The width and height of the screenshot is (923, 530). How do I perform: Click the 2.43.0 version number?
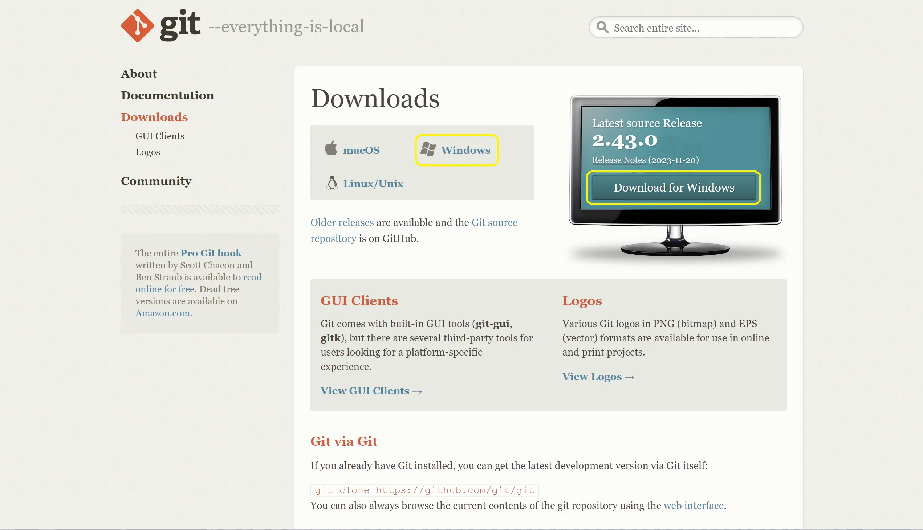[x=624, y=141]
